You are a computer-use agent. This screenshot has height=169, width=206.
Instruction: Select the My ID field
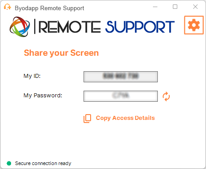pyautogui.click(x=121, y=77)
